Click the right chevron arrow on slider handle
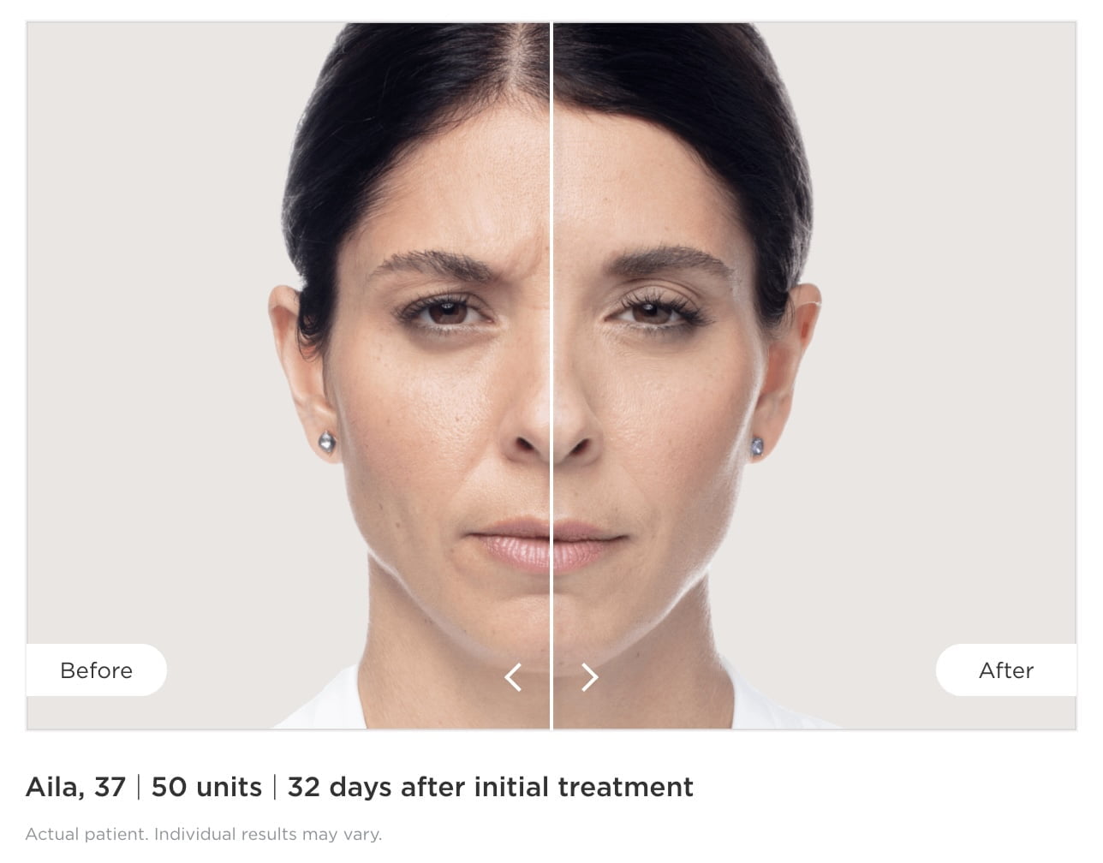The height and width of the screenshot is (863, 1103). click(x=589, y=677)
